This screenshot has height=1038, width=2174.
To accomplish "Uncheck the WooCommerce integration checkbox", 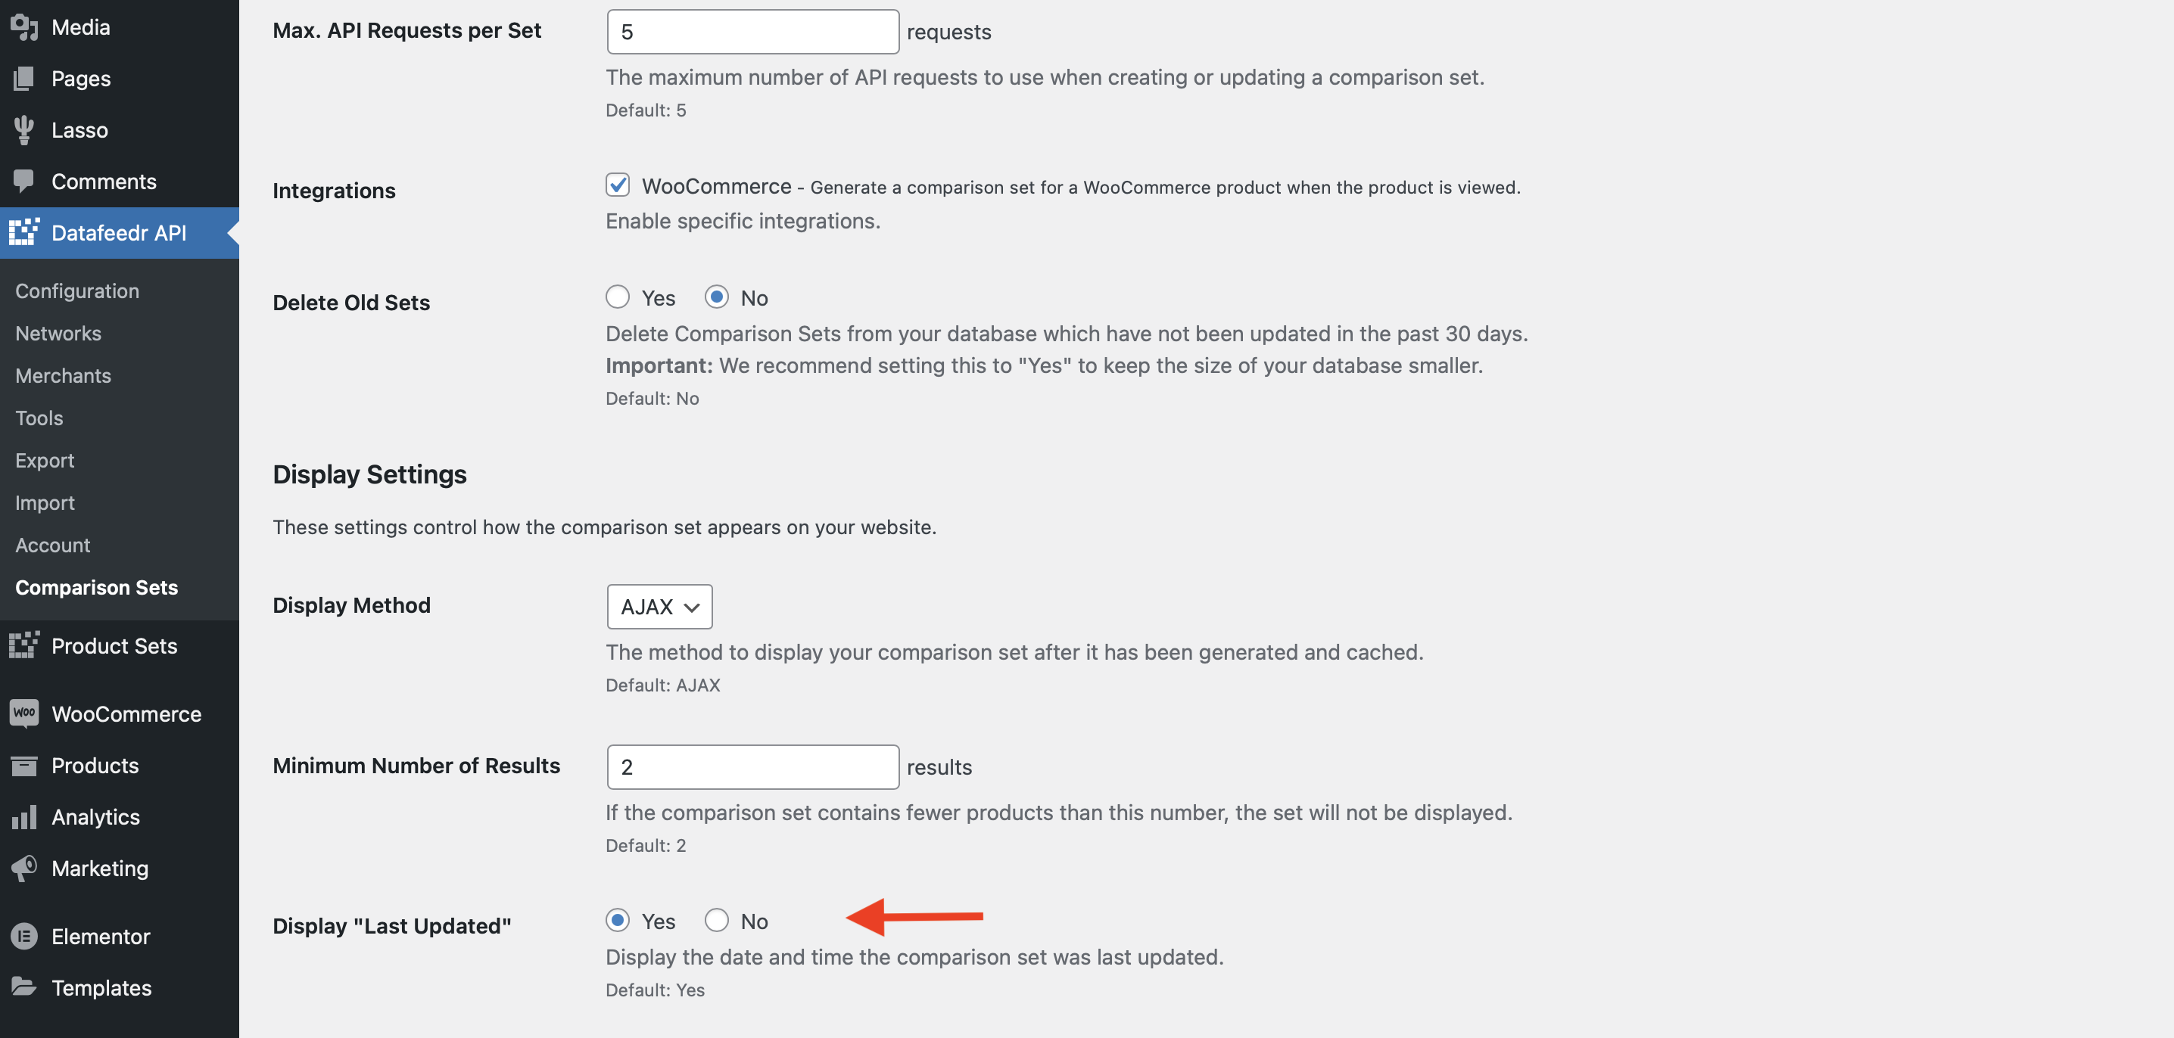I will coord(618,185).
